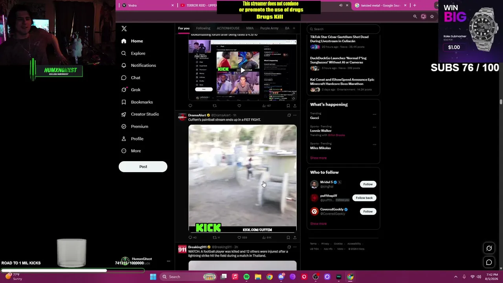Open the Profile page

[x=132, y=138]
